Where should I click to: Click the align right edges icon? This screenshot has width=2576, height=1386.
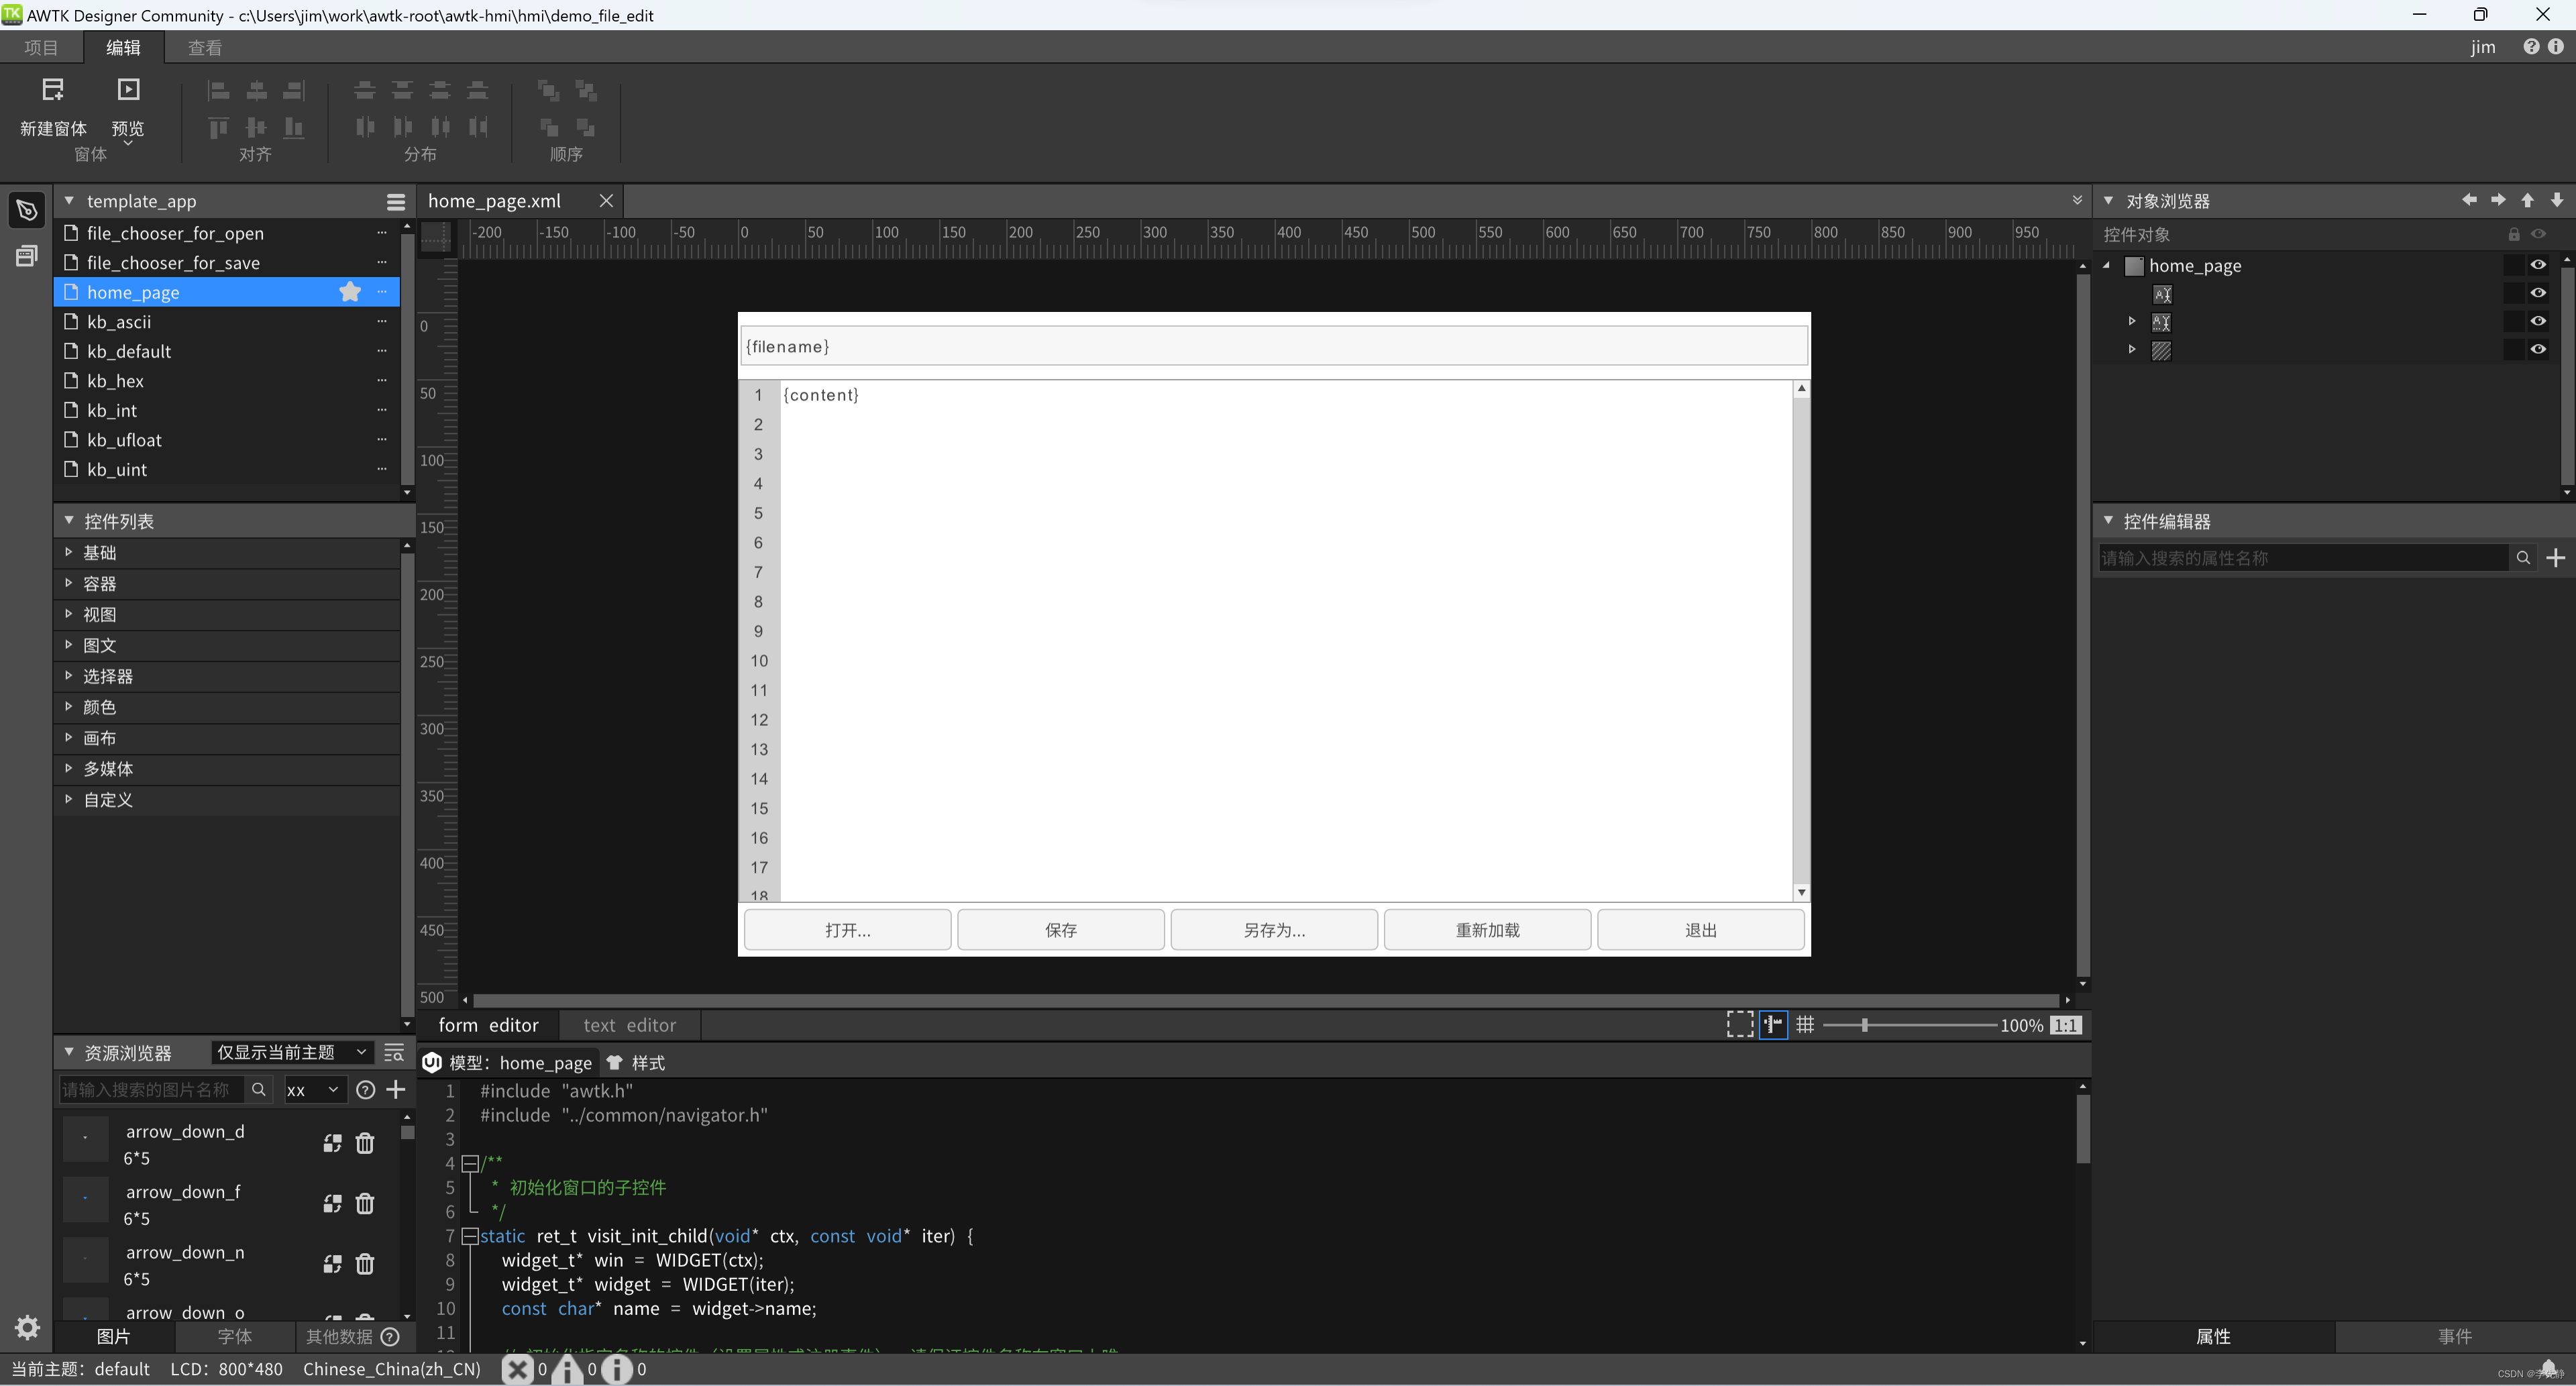pyautogui.click(x=293, y=91)
